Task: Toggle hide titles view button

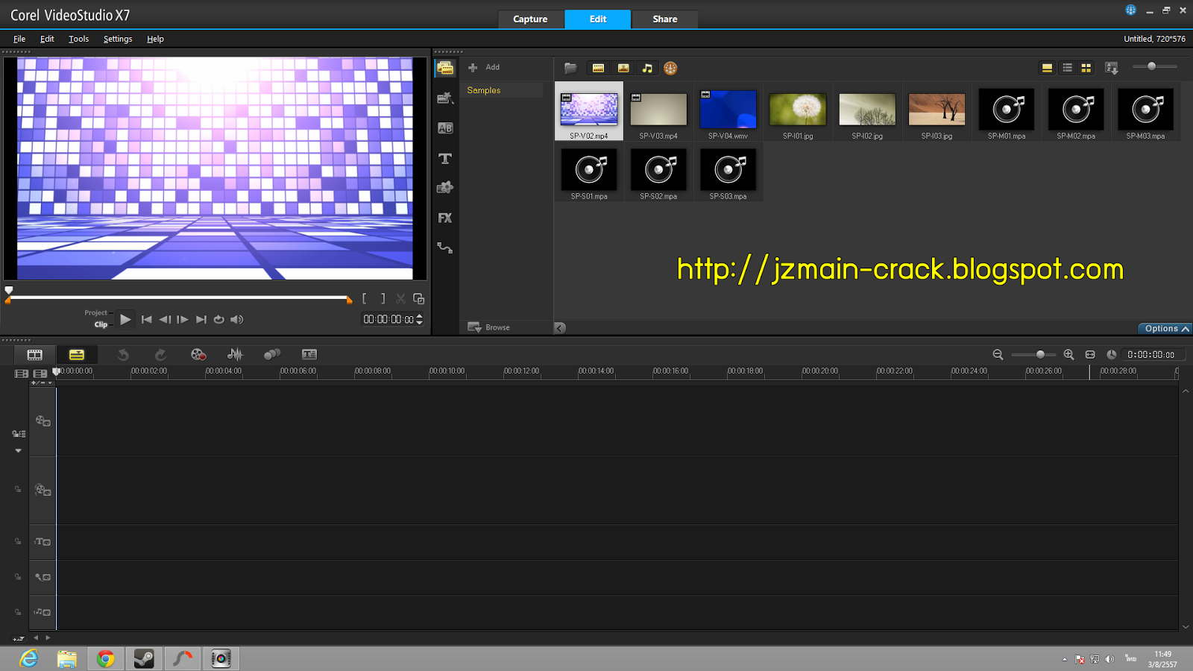Action: [x=1047, y=68]
